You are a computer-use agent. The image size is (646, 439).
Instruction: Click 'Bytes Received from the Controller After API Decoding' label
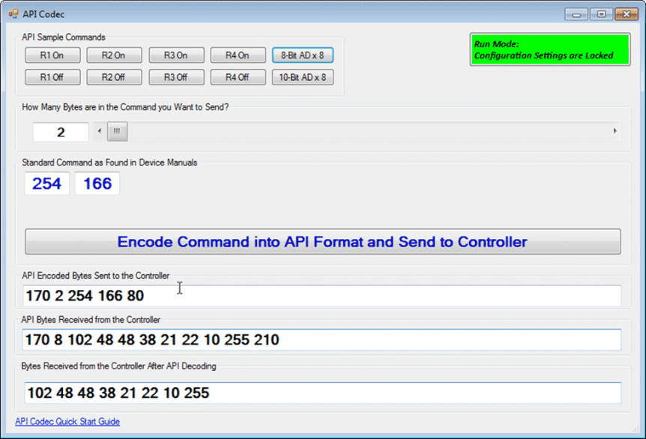click(x=118, y=366)
